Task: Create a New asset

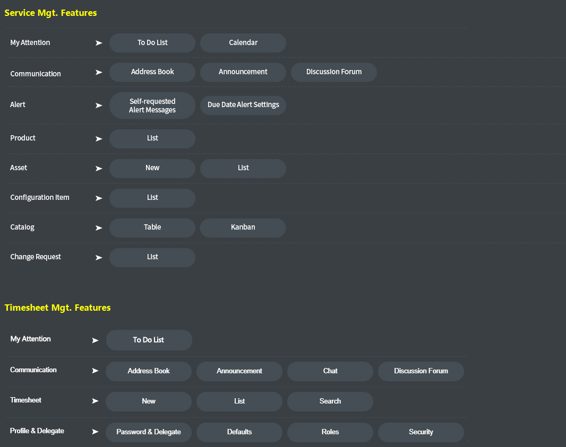Action: 152,168
